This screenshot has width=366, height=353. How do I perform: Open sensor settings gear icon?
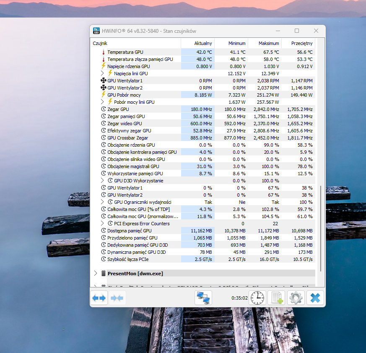(x=296, y=298)
